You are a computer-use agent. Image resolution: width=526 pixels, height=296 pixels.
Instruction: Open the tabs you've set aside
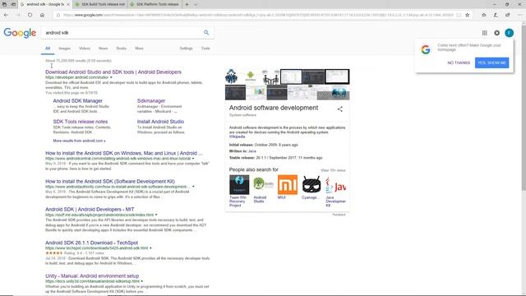pyautogui.click(x=4, y=4)
